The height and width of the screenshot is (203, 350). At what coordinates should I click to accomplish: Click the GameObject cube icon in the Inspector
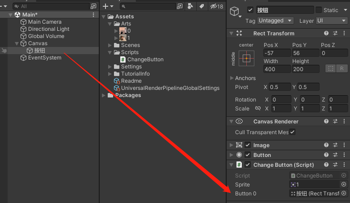235,11
